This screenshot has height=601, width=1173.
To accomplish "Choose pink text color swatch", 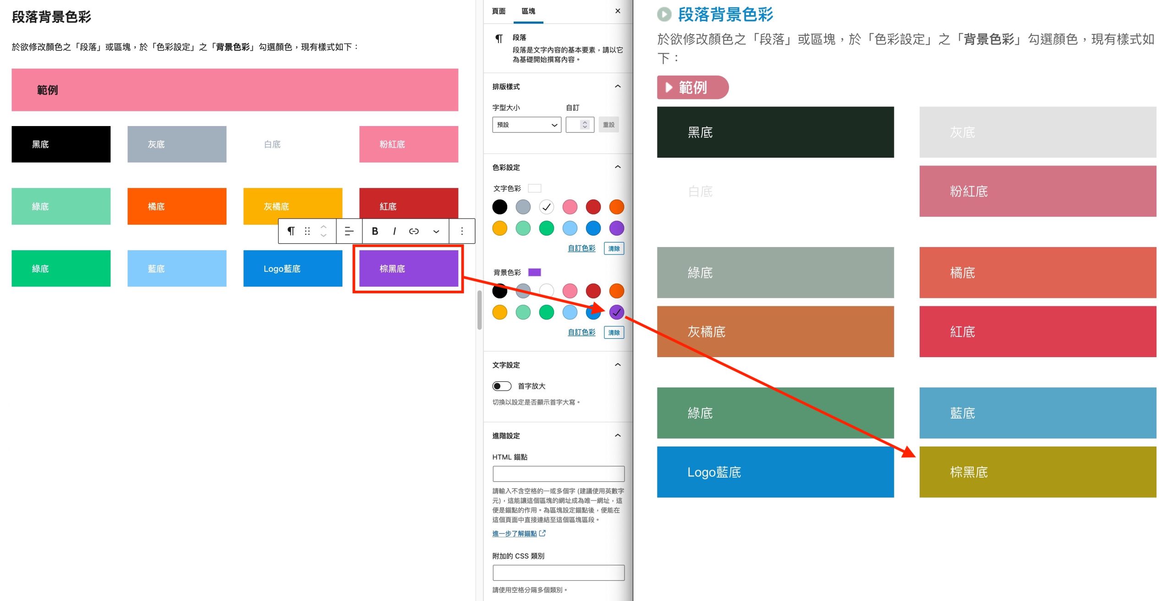I will 570,207.
